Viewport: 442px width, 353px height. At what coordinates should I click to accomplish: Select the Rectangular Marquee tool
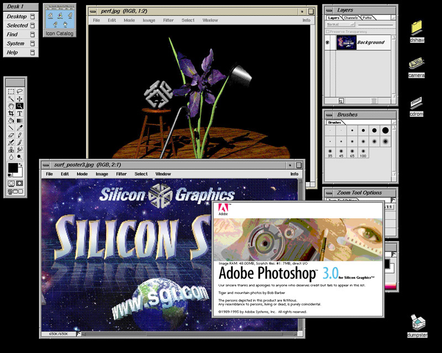pyautogui.click(x=11, y=92)
